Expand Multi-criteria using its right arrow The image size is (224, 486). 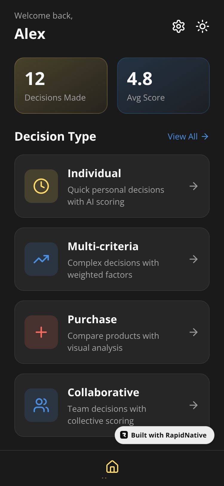(194, 259)
